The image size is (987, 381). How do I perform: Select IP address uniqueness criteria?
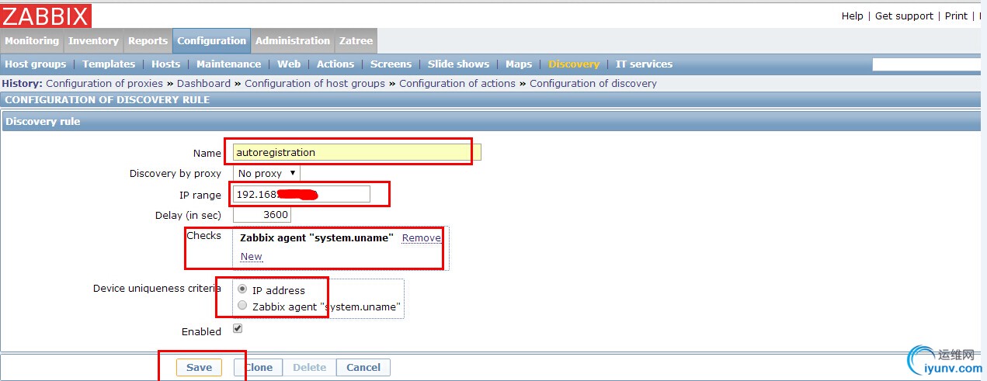coord(242,289)
